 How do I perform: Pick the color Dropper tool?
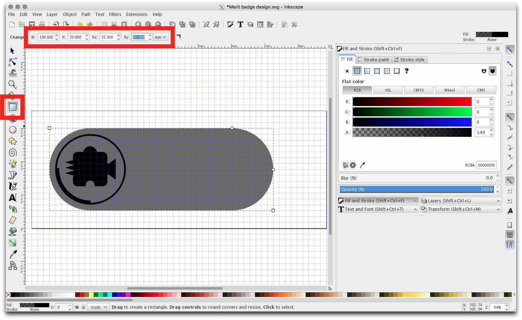(x=13, y=254)
